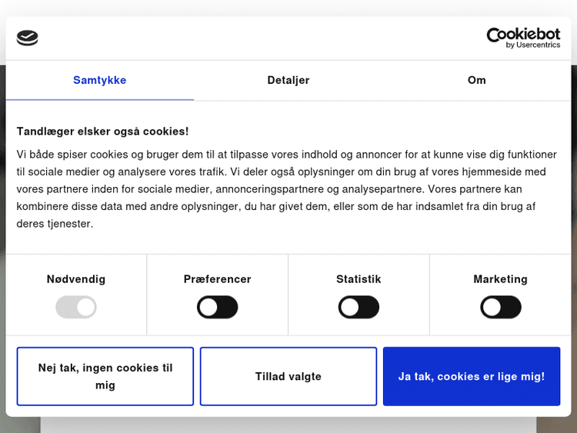Screen dimensions: 577x433
Task: Open the Cookiebot logo link
Action: (x=523, y=35)
